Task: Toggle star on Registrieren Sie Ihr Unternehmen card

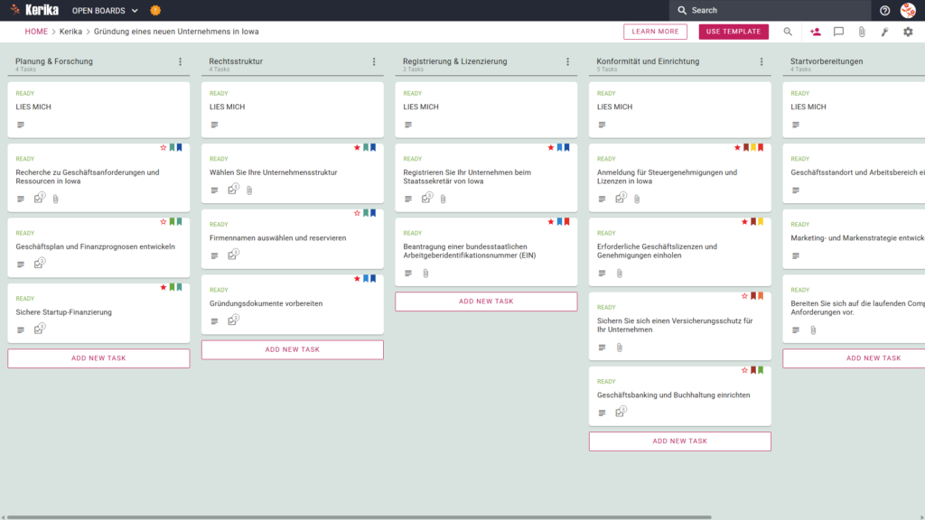Action: 551,147
